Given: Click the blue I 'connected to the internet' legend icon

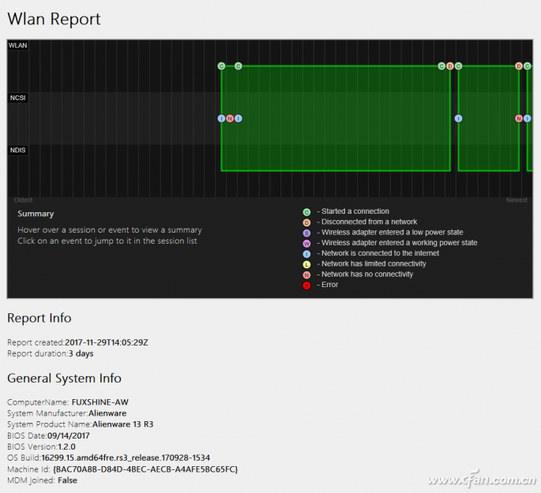Looking at the screenshot, I should [306, 254].
